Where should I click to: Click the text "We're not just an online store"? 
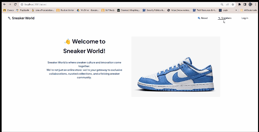pyautogui.click(x=64, y=70)
